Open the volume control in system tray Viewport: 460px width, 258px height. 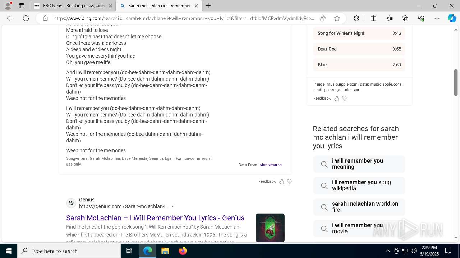(414, 251)
